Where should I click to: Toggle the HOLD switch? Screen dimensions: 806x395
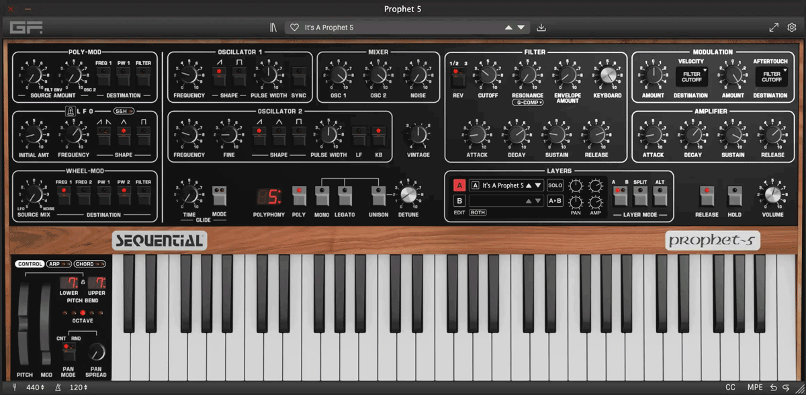pos(734,195)
